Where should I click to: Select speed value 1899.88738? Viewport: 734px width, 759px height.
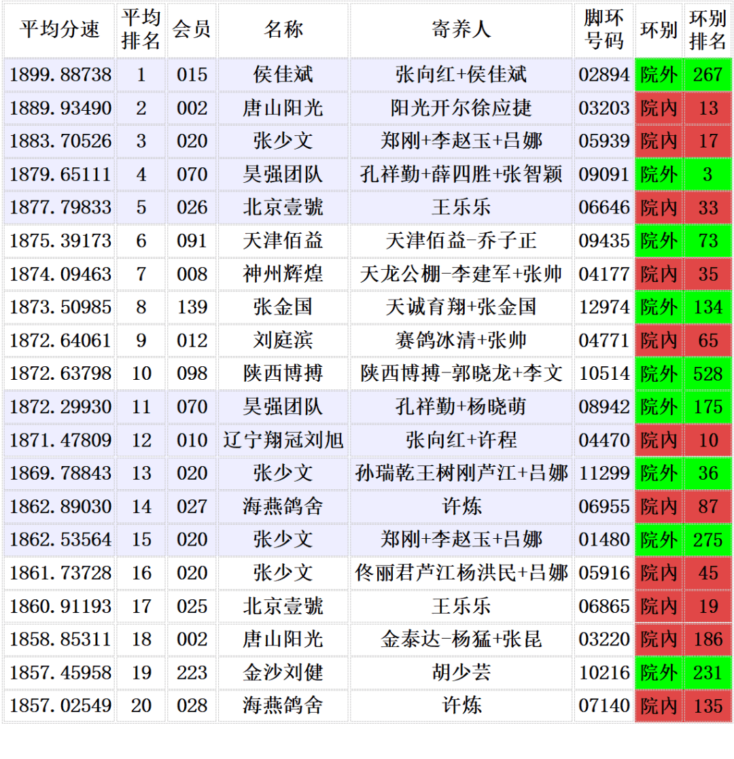pos(60,75)
